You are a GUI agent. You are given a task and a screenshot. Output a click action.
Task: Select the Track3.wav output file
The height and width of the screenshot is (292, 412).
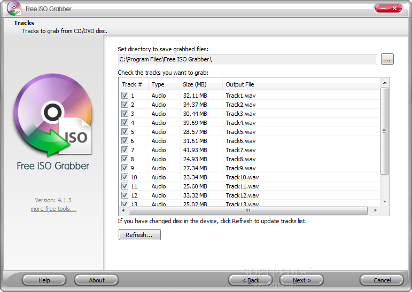click(240, 114)
